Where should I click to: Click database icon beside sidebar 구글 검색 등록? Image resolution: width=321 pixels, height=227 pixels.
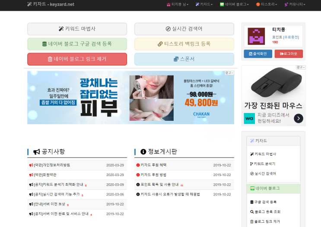coord(252,202)
